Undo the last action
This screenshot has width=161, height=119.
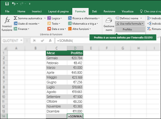(14, 4)
